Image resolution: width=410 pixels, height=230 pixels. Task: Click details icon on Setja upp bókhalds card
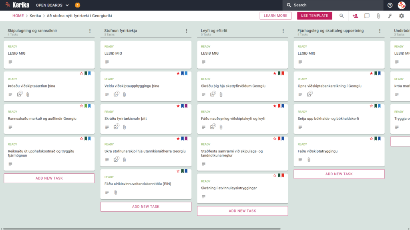pos(300,127)
